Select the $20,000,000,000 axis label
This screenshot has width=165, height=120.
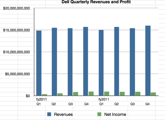click(16, 8)
